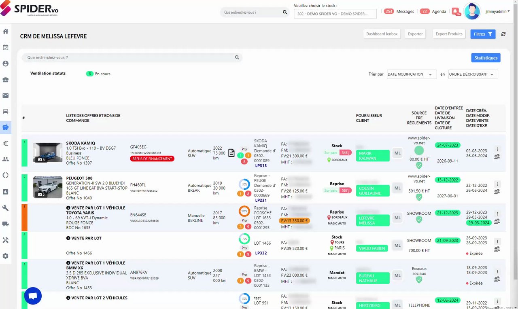Click the 50% progress circle on Peugeot row
Image resolution: width=518 pixels, height=309 pixels.
point(244,184)
